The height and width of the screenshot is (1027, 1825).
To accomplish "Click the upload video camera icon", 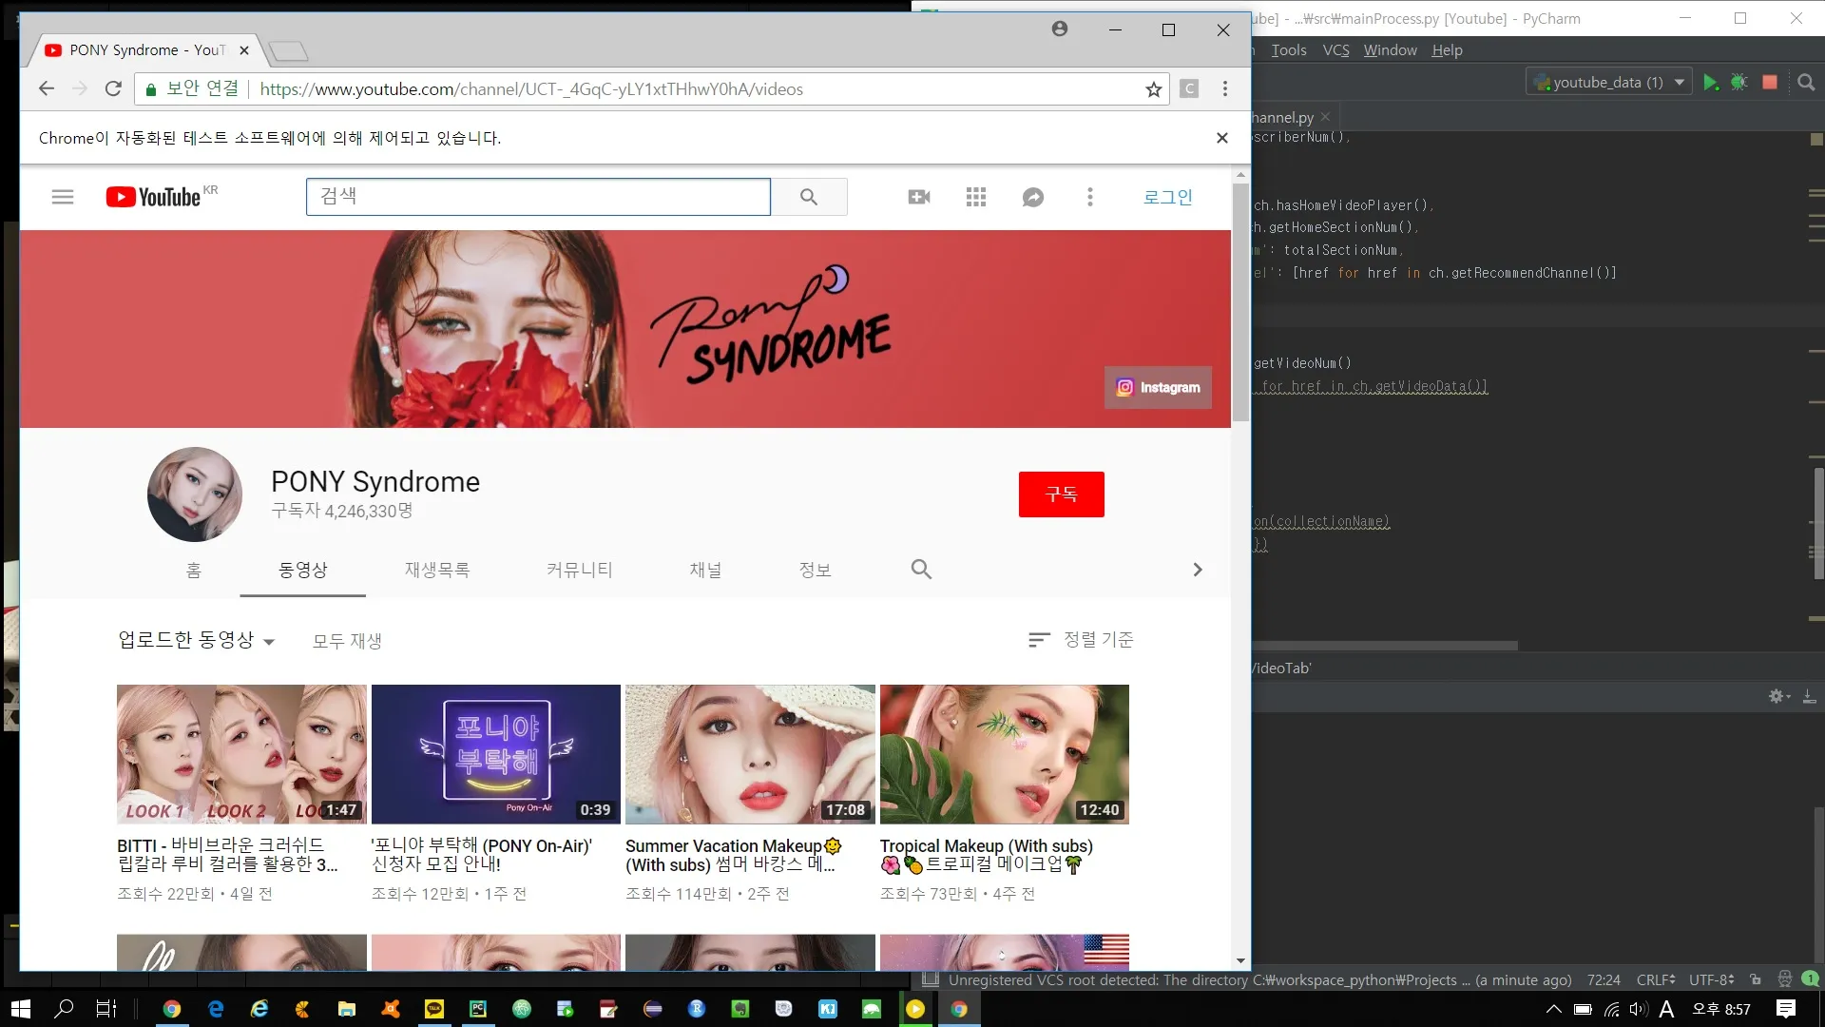I will pos(919,197).
